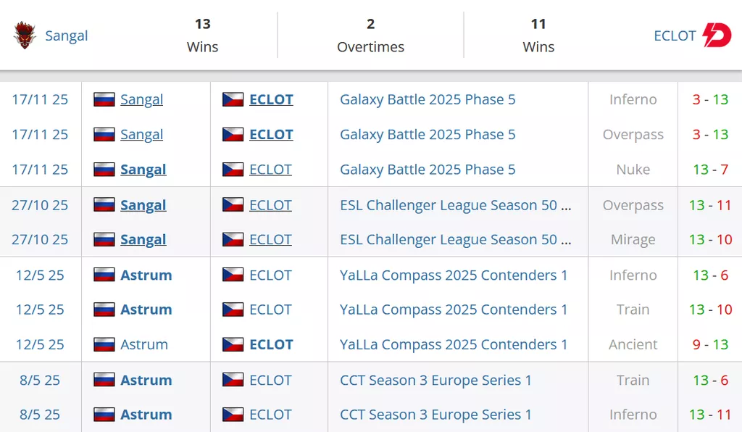Click the 13 - 7 Nuke score

pyautogui.click(x=710, y=170)
